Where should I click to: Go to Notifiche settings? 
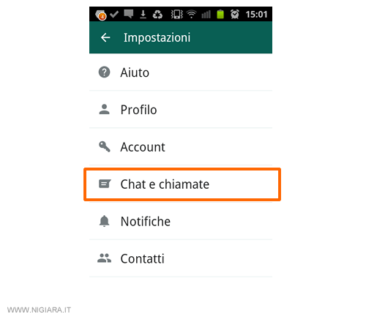click(181, 221)
